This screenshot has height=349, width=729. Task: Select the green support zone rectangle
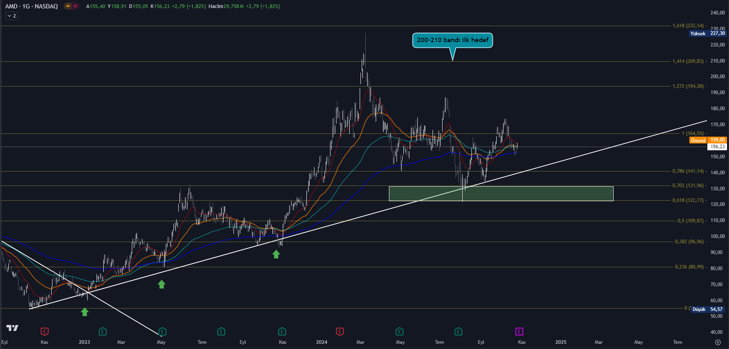click(501, 194)
